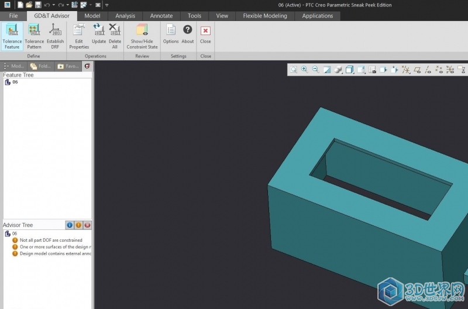Click the Regenerate model icon
This screenshot has width=468, height=309.
(x=75, y=5)
